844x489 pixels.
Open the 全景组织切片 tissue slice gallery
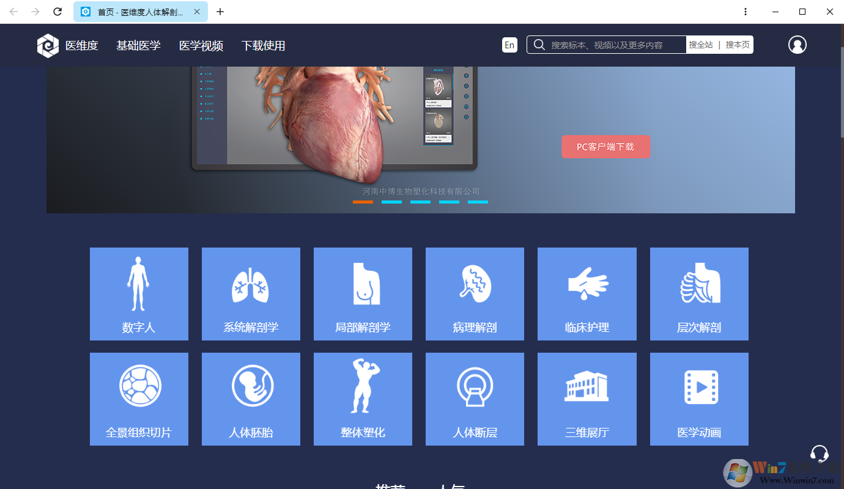pyautogui.click(x=139, y=399)
